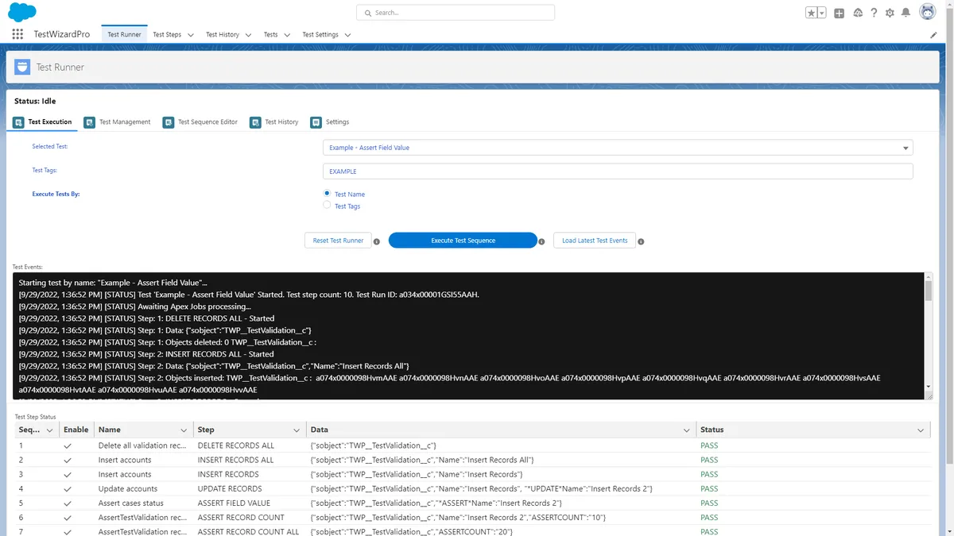Click the Test Execution tab icon
The height and width of the screenshot is (536, 954).
coord(18,122)
